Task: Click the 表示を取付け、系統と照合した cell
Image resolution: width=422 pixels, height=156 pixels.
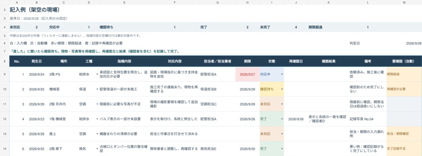Action: pyautogui.click(x=175, y=119)
